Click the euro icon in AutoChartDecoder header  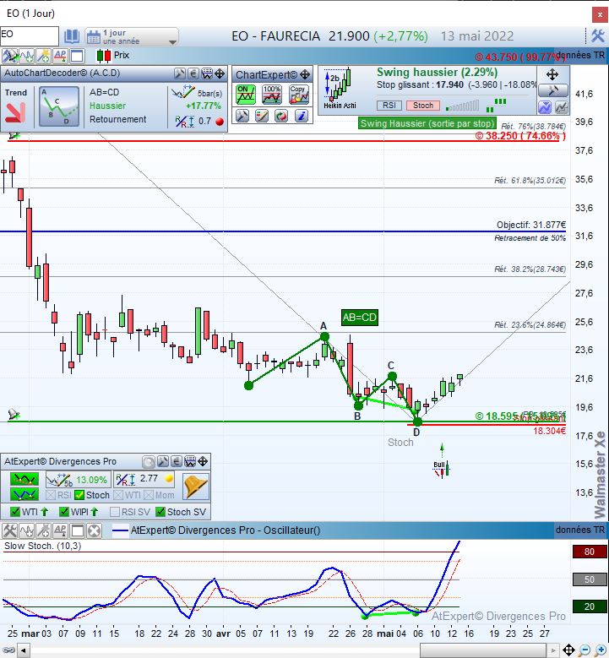pos(193,73)
